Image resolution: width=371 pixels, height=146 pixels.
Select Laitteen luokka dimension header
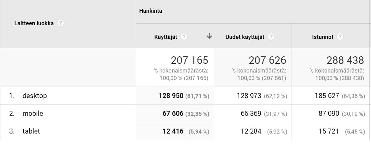pyautogui.click(x=34, y=23)
